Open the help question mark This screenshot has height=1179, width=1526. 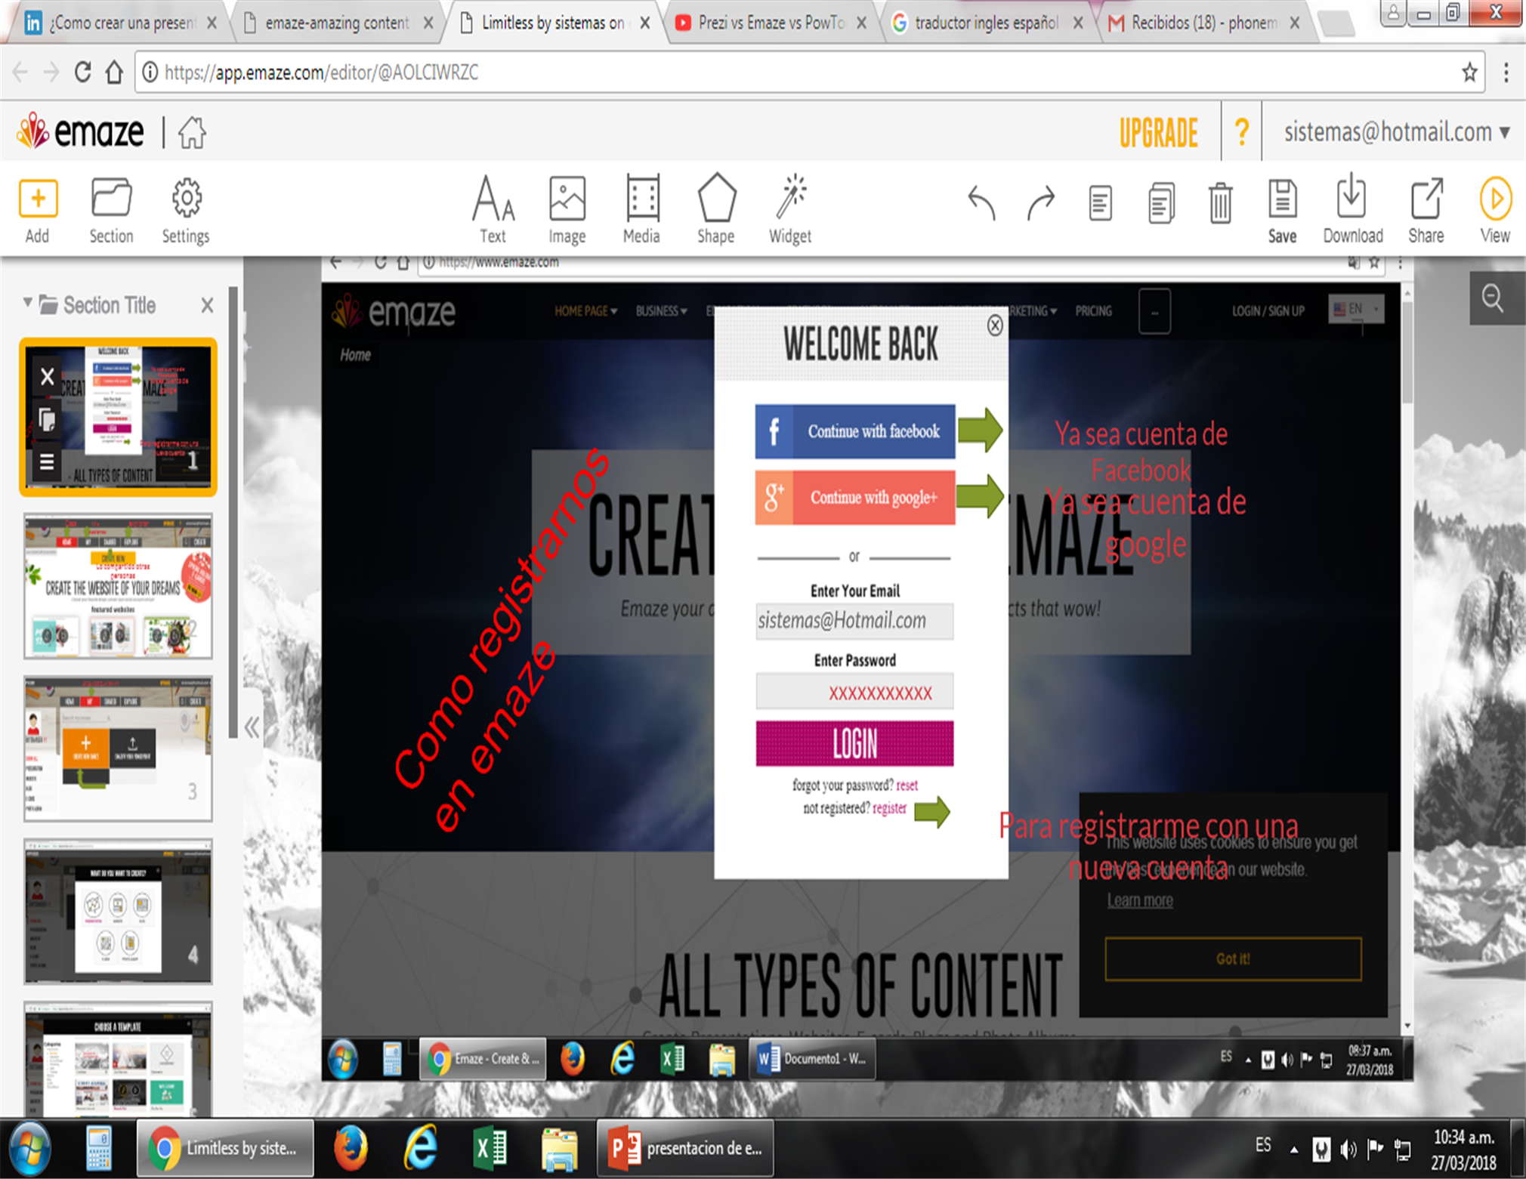pyautogui.click(x=1241, y=132)
